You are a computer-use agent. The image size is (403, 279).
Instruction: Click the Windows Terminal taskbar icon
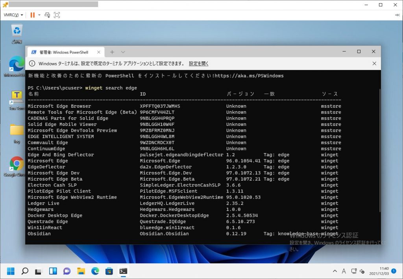click(x=123, y=271)
